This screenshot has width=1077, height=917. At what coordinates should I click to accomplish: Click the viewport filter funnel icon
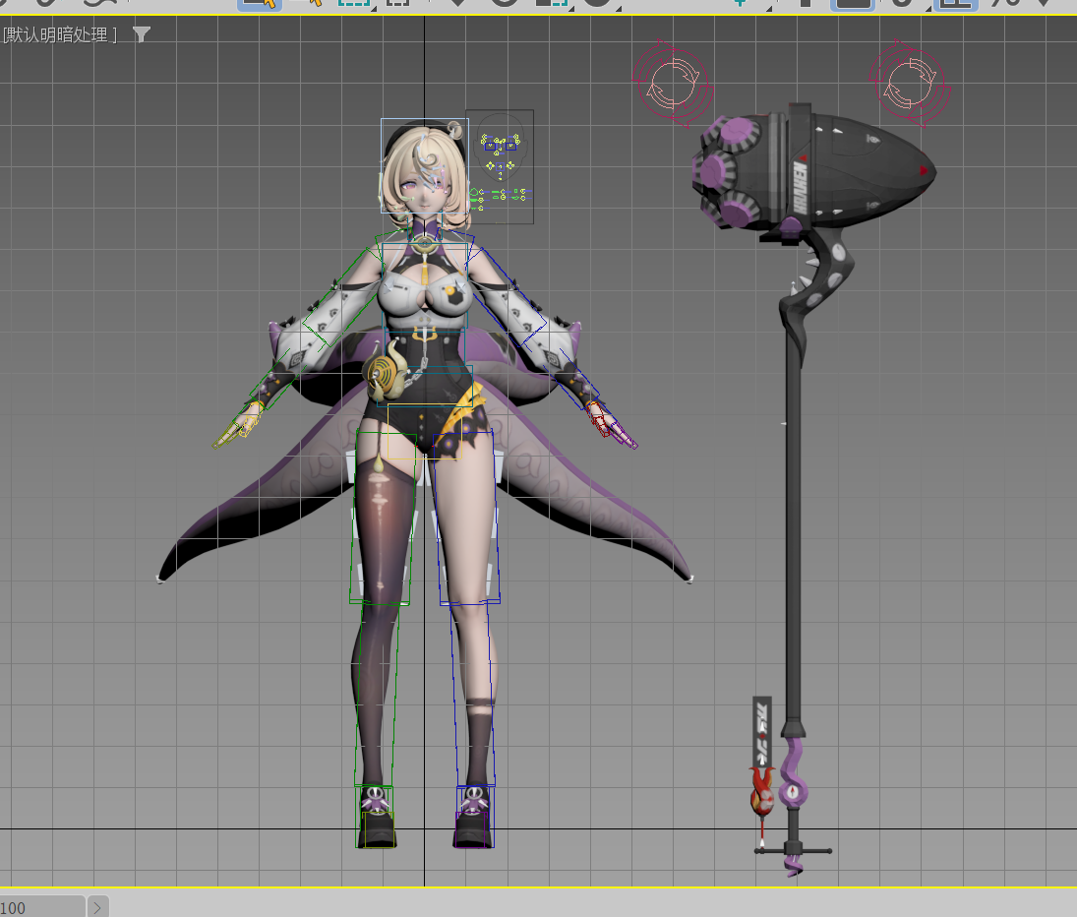coord(142,35)
